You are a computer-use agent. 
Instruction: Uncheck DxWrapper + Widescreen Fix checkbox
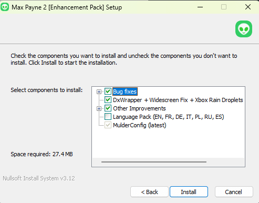(x=108, y=100)
